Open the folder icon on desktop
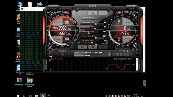This screenshot has height=97, width=173. click(x=30, y=5)
